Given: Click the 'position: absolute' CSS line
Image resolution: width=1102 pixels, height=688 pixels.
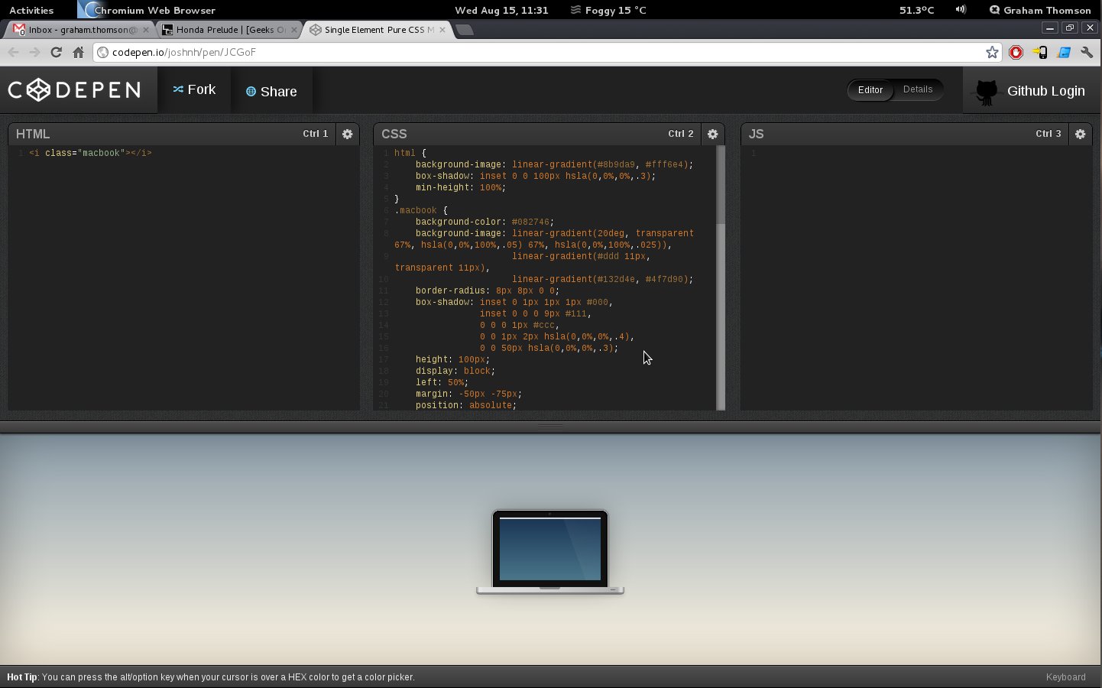Looking at the screenshot, I should [466, 405].
